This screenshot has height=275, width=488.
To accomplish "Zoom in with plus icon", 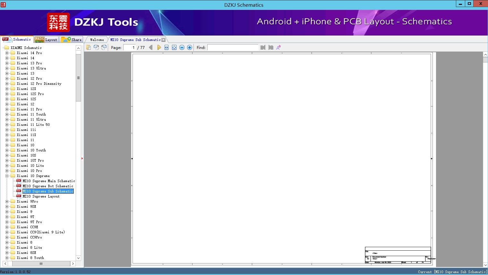I will [190, 47].
